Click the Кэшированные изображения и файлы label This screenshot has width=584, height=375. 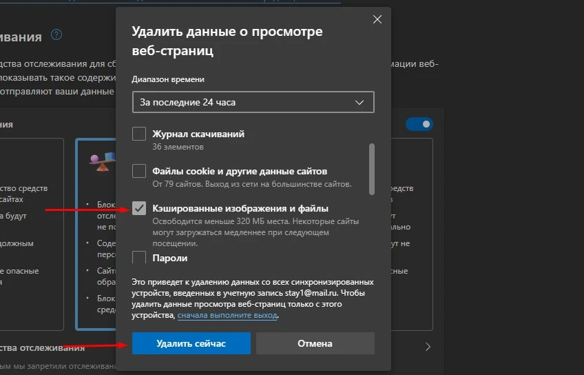240,208
